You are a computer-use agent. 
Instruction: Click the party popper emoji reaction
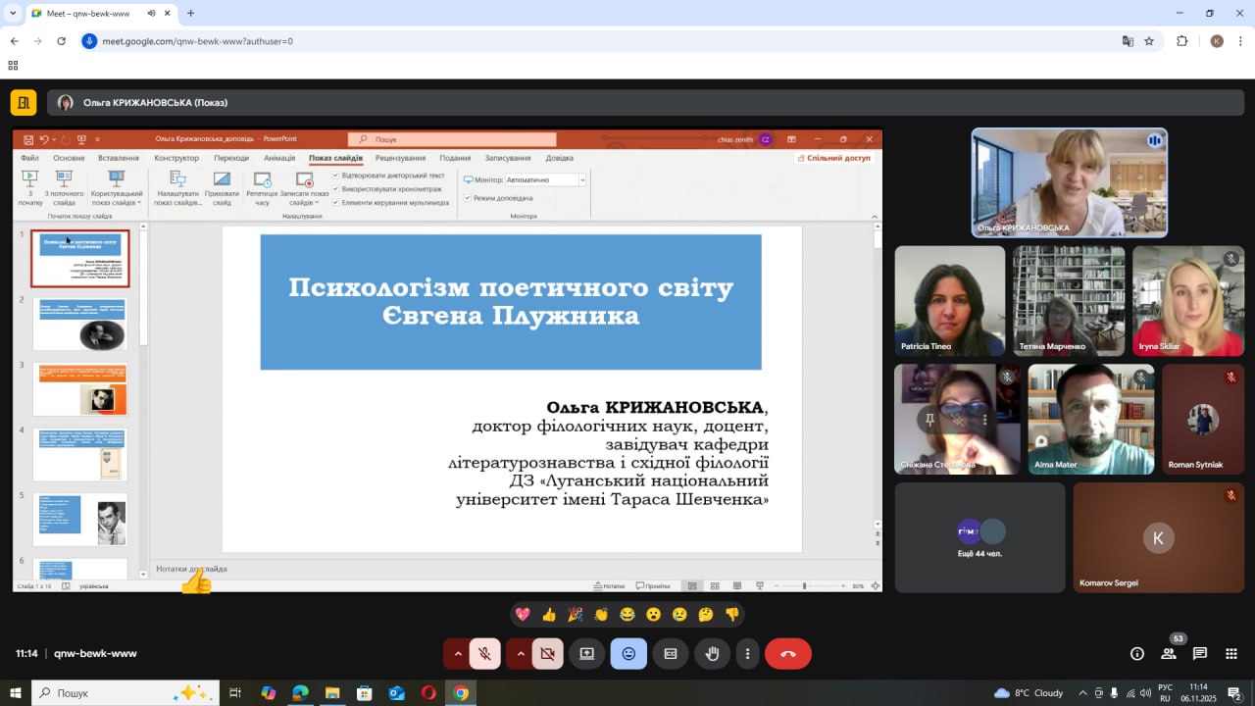tap(576, 615)
